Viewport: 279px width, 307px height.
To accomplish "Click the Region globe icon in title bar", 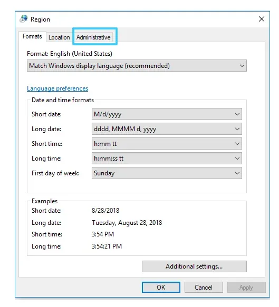I will pos(24,19).
